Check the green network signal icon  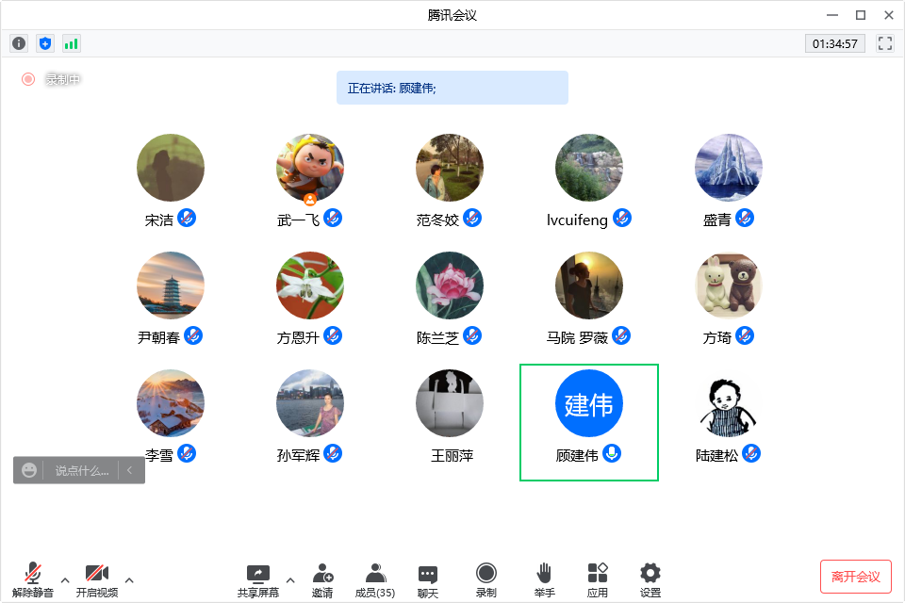(x=72, y=43)
